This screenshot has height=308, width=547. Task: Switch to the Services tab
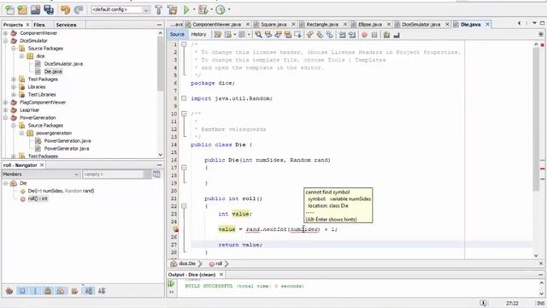pos(66,25)
